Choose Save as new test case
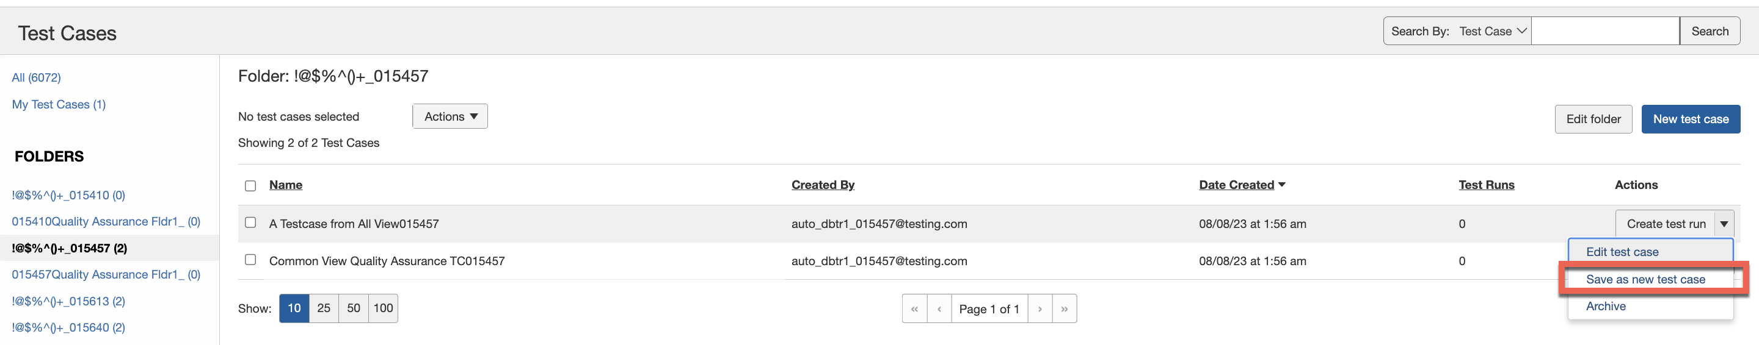Screen dimensions: 1759x345 click(x=1645, y=280)
